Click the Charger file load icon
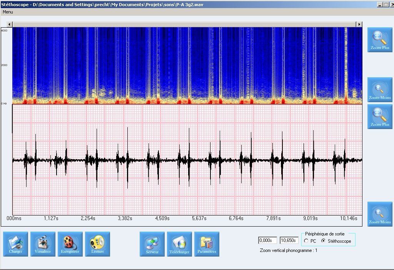394x270 pixels. point(15,244)
